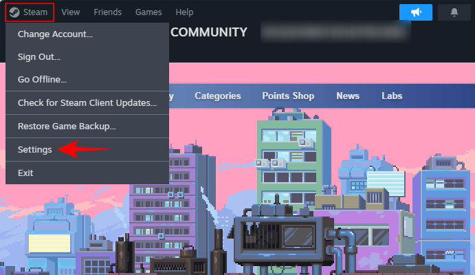Open the Steam menu in menu bar
Screen dimensions: 475x275
pos(30,12)
